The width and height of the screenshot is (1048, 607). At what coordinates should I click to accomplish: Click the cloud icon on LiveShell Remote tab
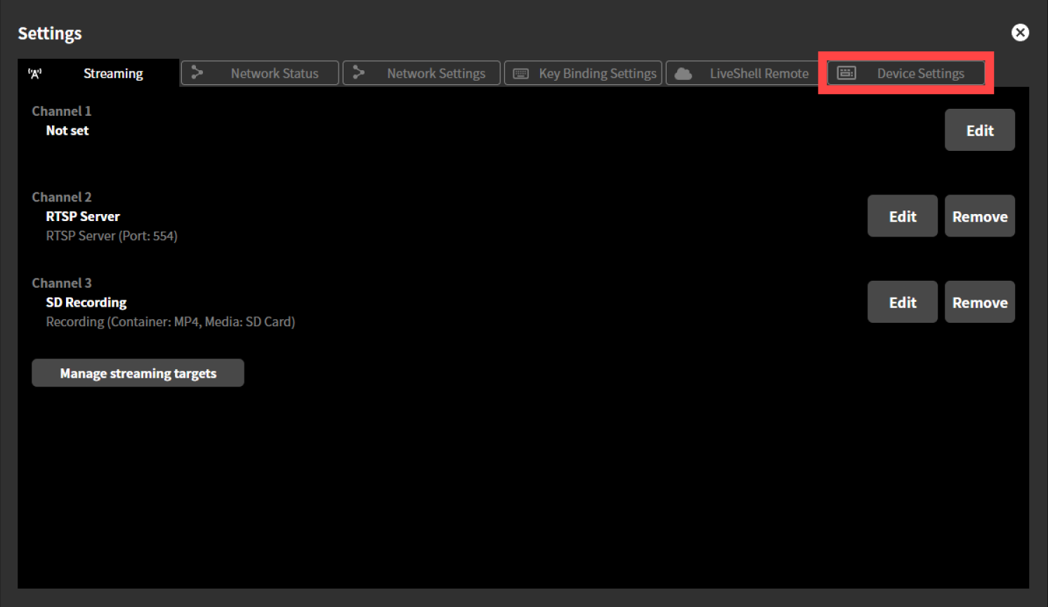tap(683, 72)
